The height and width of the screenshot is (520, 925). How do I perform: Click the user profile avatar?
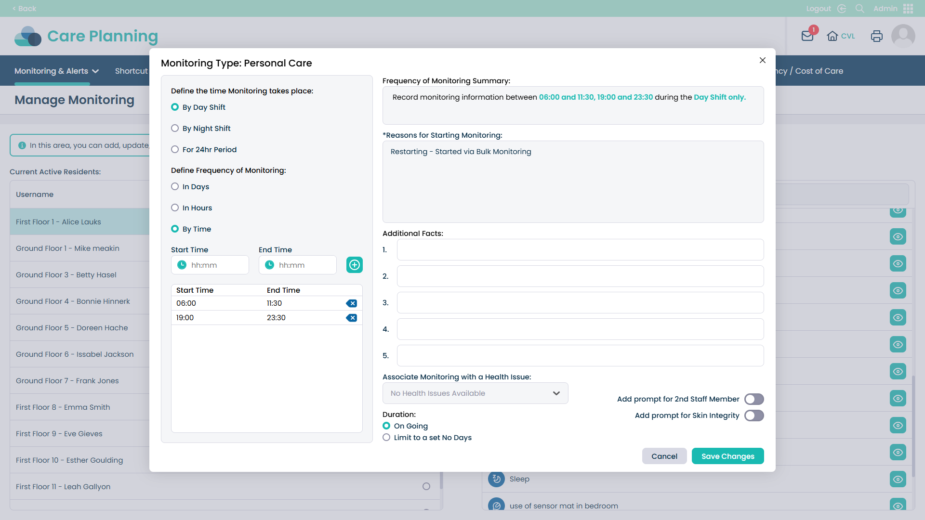point(903,36)
